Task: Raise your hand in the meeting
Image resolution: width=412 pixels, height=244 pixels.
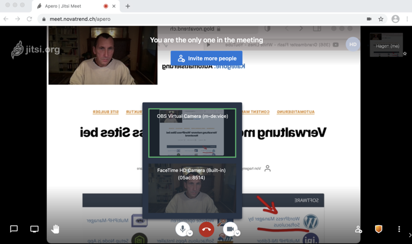Action: (55, 229)
